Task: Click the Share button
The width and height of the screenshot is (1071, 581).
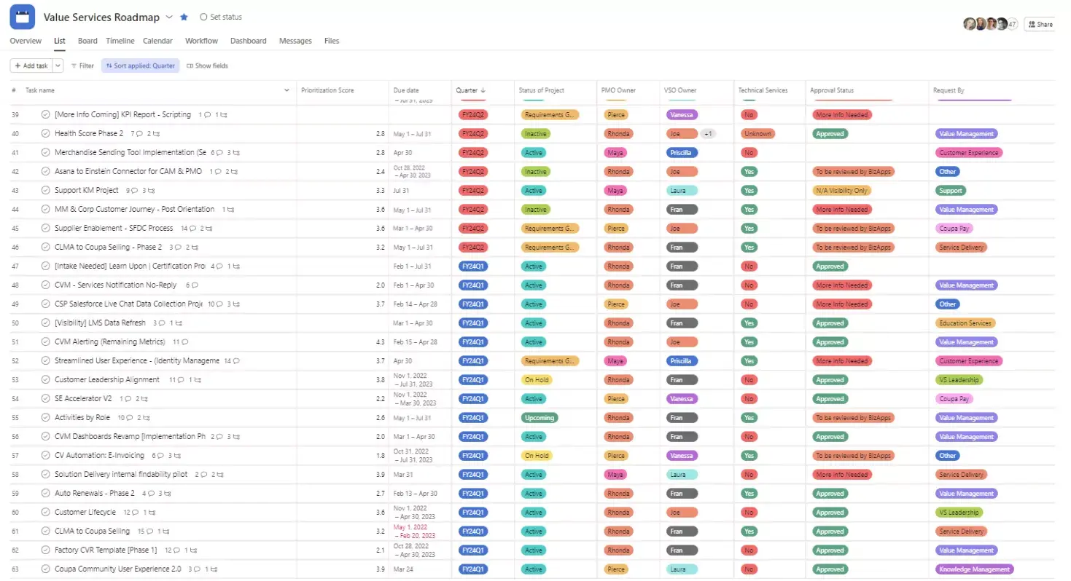Action: click(x=1040, y=24)
